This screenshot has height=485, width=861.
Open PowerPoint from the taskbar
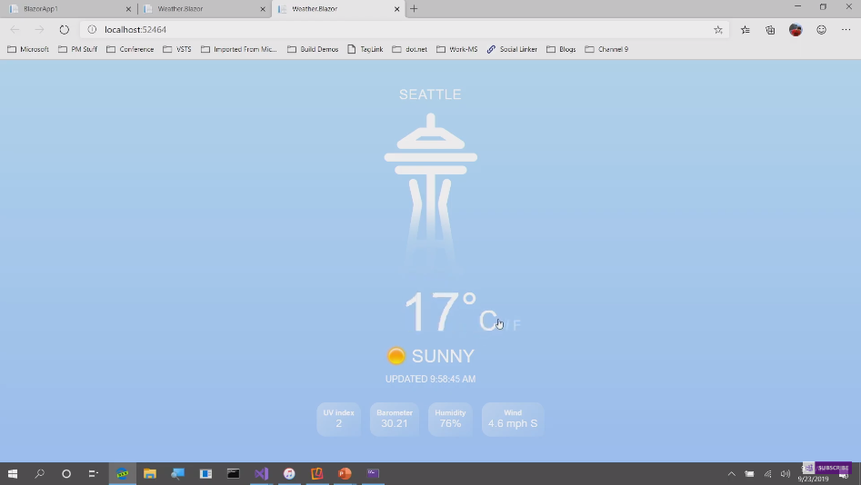(x=345, y=473)
